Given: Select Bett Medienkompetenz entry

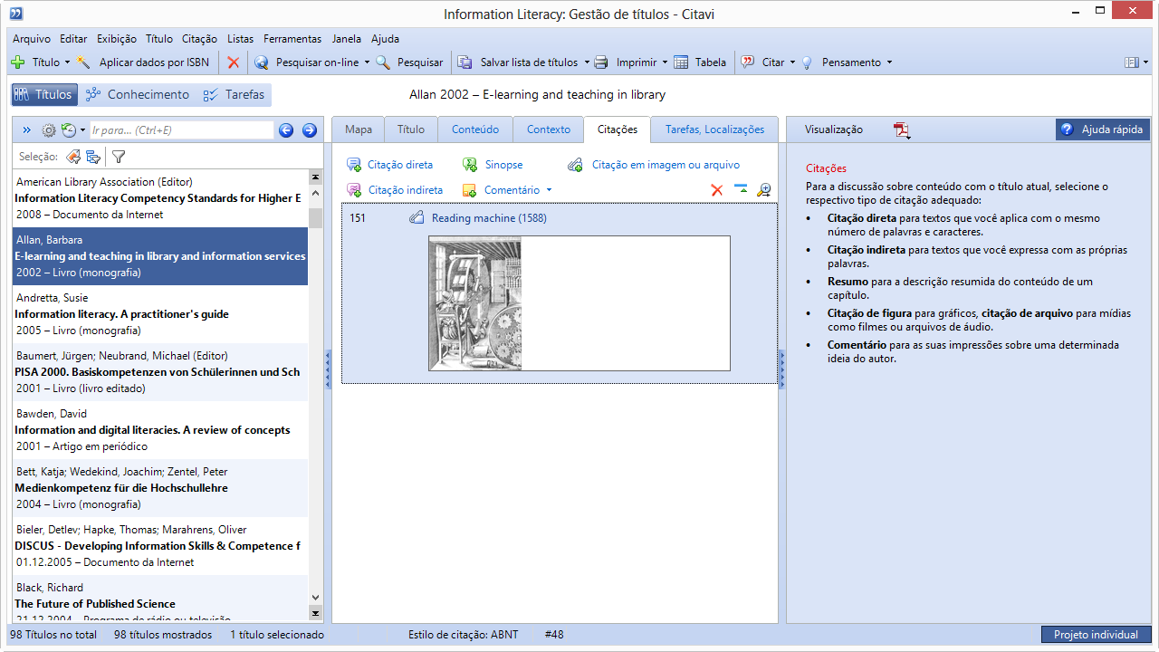Looking at the screenshot, I should (160, 488).
